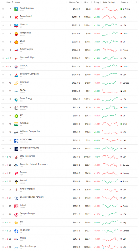Viewport: 139px width, 251px height.
Task: Click the Equinor logo icon
Action: pyautogui.click(x=16, y=173)
